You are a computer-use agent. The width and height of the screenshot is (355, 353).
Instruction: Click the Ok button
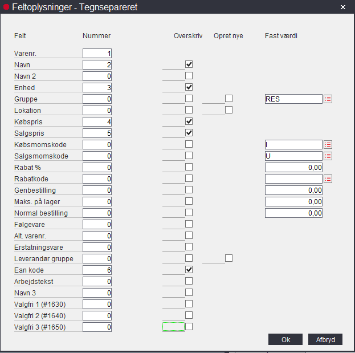[285, 339]
